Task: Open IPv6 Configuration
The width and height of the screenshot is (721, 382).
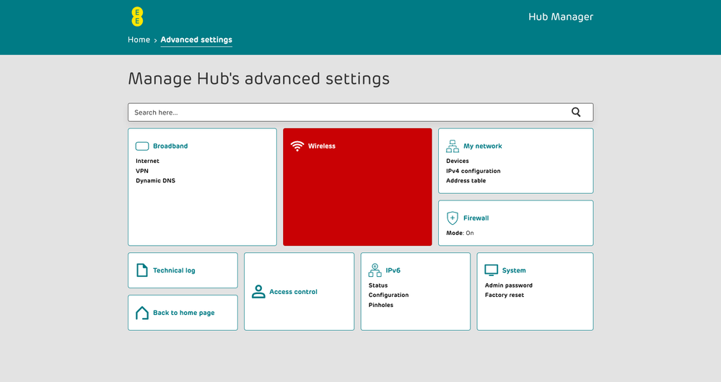Action: coord(388,295)
